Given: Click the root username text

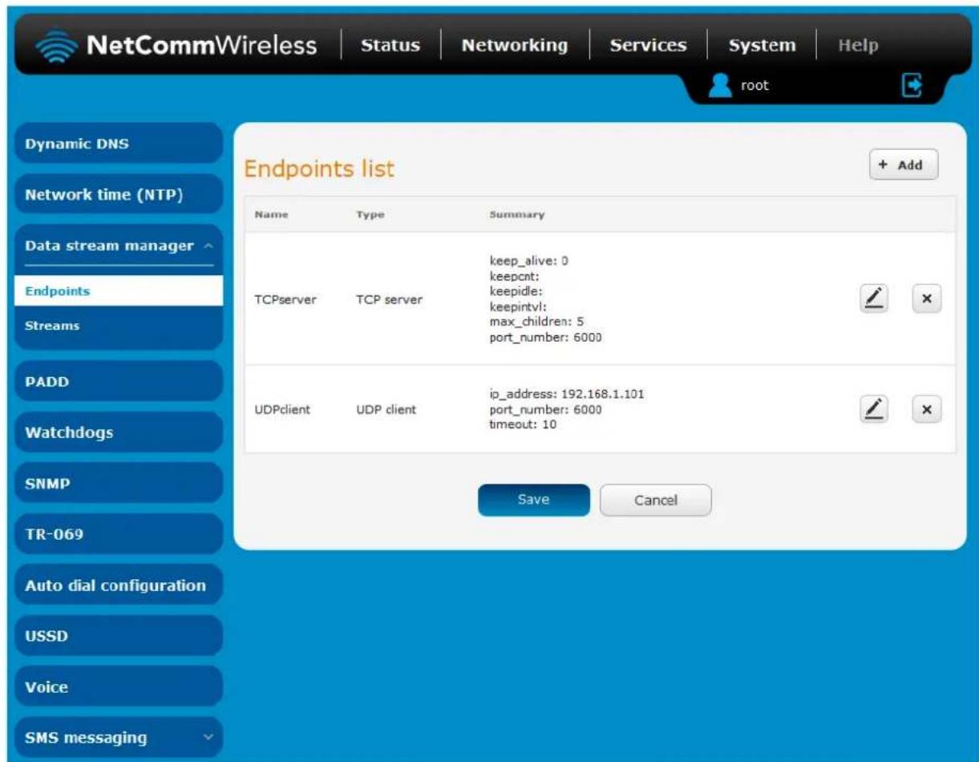Looking at the screenshot, I should pos(754,87).
